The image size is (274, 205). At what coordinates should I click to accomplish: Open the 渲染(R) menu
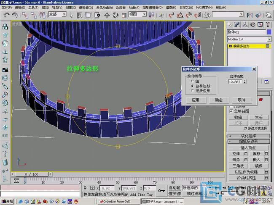pyautogui.click(x=171, y=8)
